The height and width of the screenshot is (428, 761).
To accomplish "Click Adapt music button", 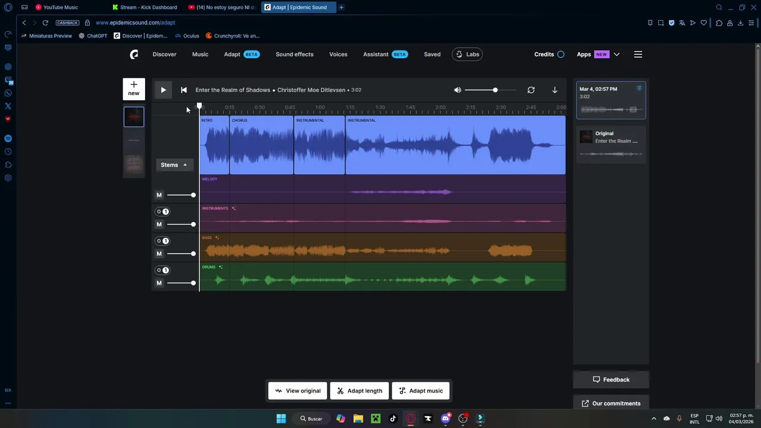I will click(x=421, y=391).
